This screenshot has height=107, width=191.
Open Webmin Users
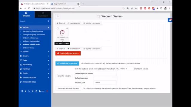[28, 48]
